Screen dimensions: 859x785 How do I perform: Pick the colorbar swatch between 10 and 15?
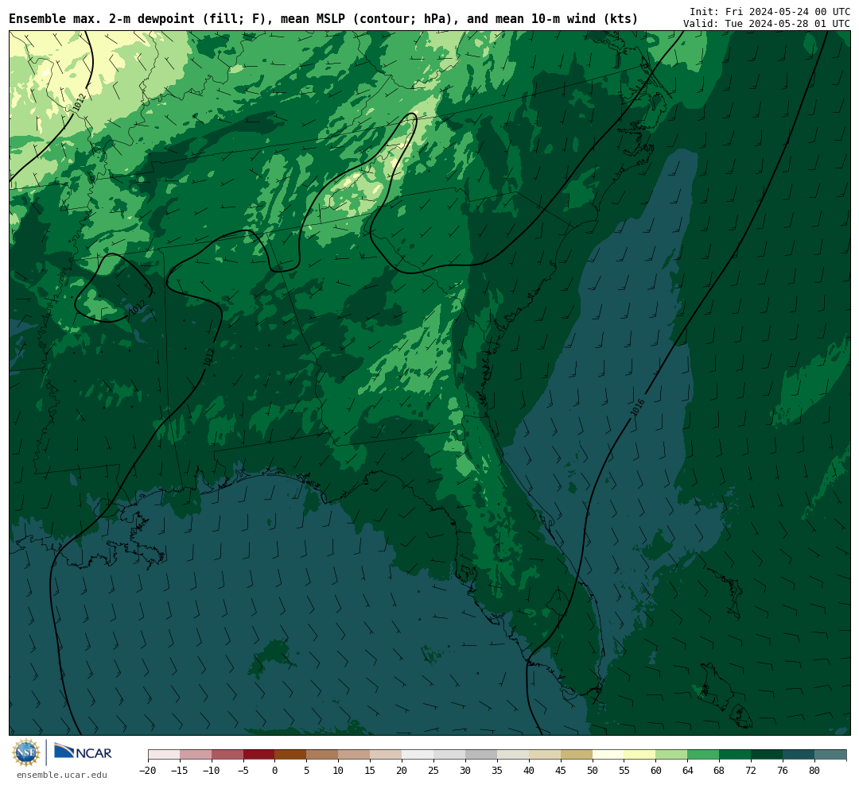[355, 755]
